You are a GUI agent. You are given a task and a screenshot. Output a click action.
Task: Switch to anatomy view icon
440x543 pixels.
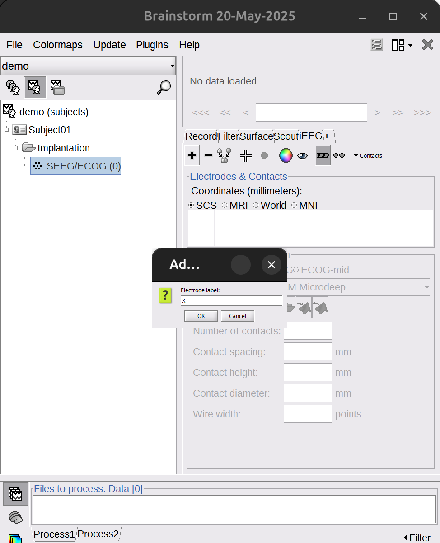pyautogui.click(x=13, y=87)
